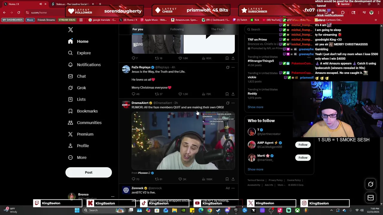Open Grok in the sidebar
The height and width of the screenshot is (215, 383).
tap(77, 88)
